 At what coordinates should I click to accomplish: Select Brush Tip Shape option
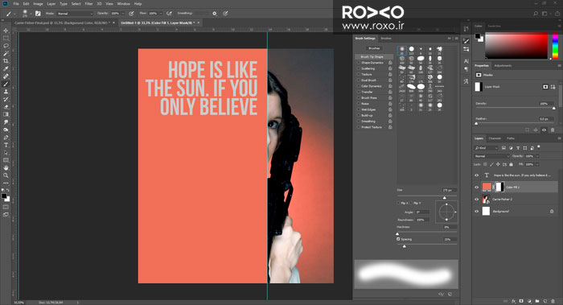click(x=373, y=57)
